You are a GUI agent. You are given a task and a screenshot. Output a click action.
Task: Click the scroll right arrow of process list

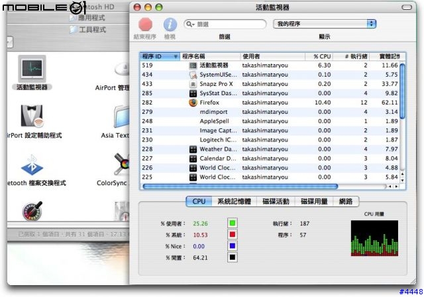(x=396, y=187)
